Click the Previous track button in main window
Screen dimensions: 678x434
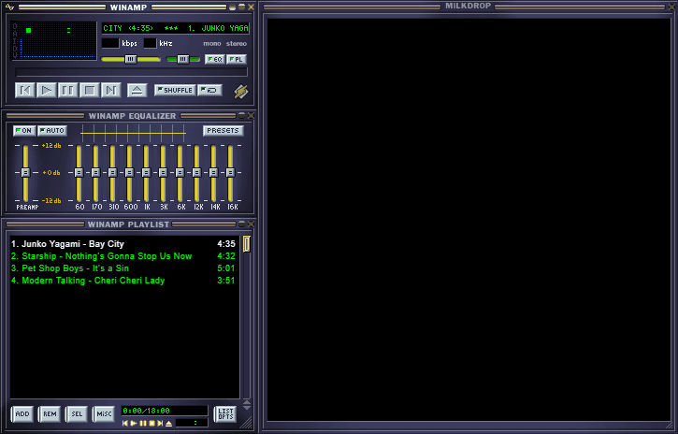[25, 91]
